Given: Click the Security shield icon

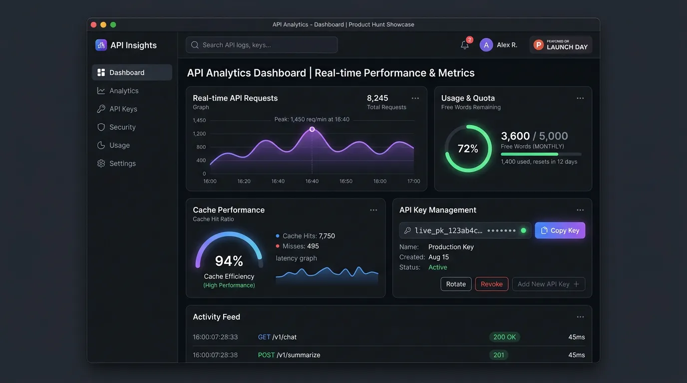Looking at the screenshot, I should click(x=101, y=127).
